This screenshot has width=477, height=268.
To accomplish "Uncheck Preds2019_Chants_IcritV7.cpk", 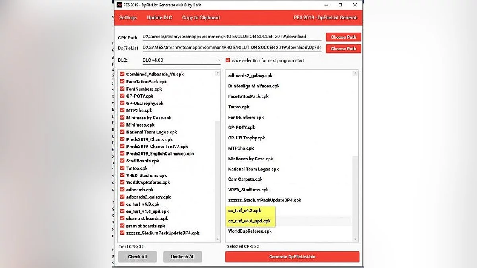I will (122, 147).
